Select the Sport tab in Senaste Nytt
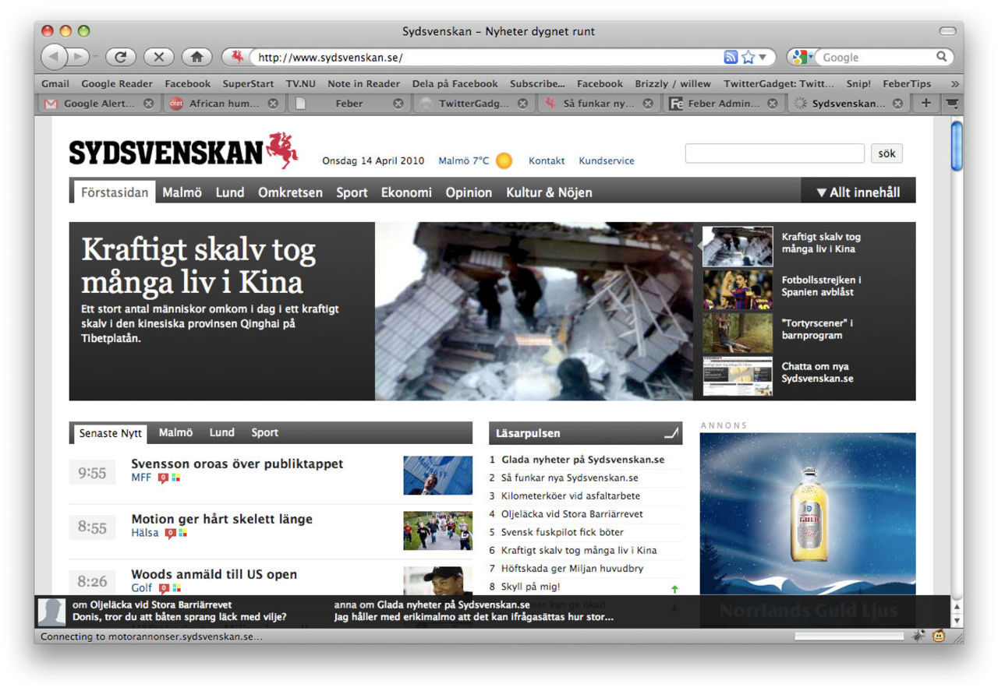The width and height of the screenshot is (998, 691). 264,432
